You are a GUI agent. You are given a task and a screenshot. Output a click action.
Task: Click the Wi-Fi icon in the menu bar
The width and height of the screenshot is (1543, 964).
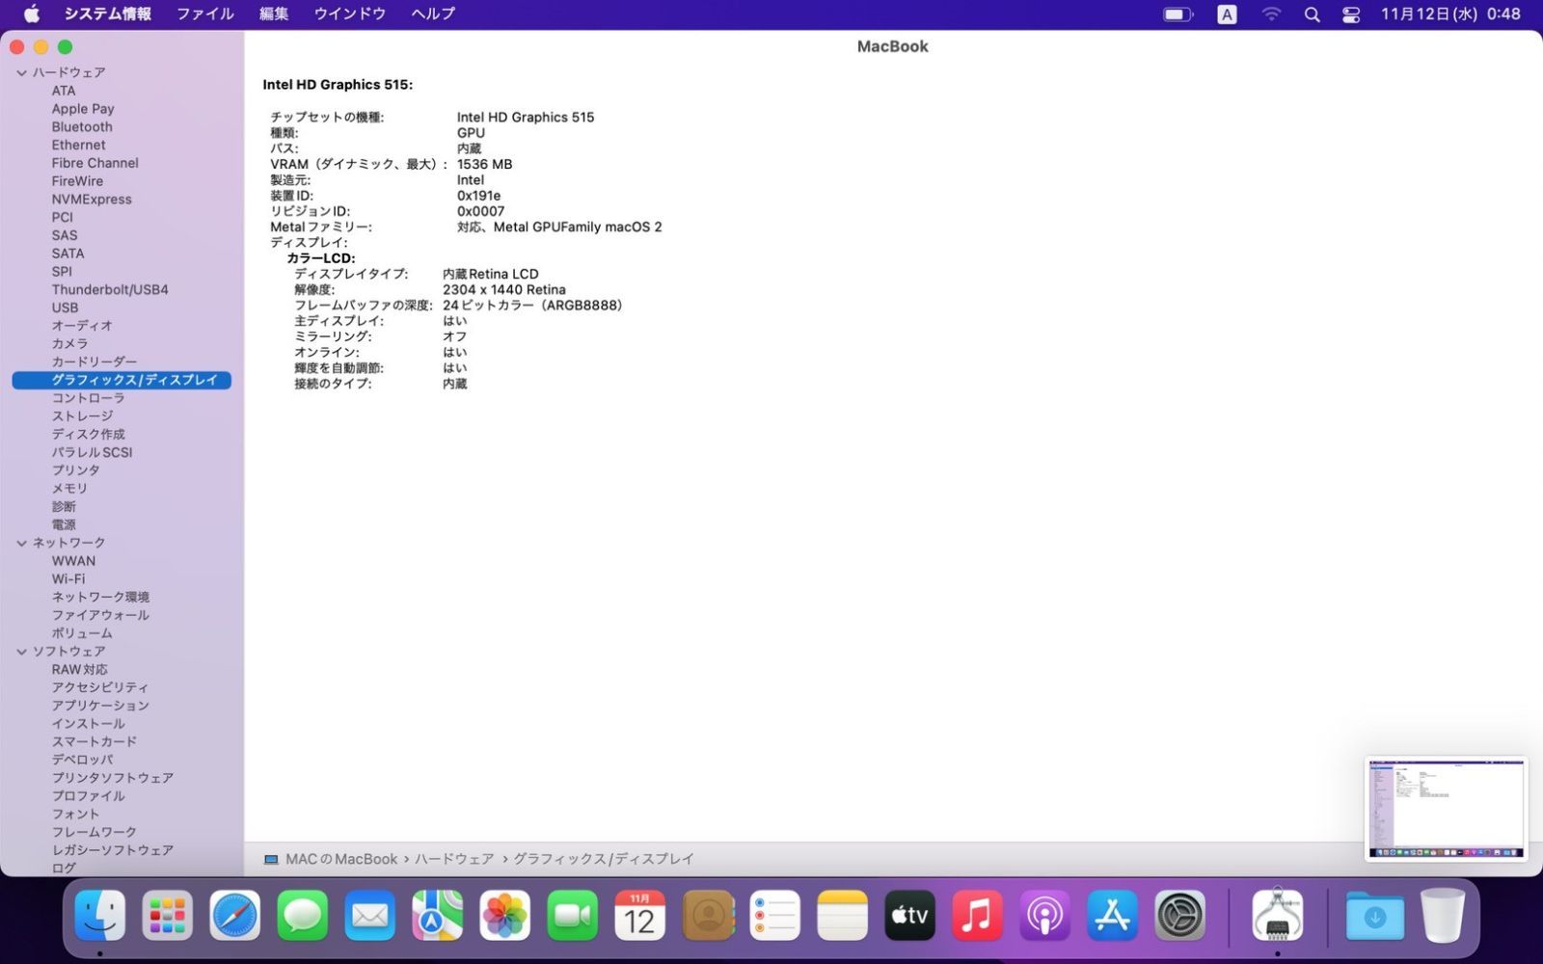(1271, 13)
